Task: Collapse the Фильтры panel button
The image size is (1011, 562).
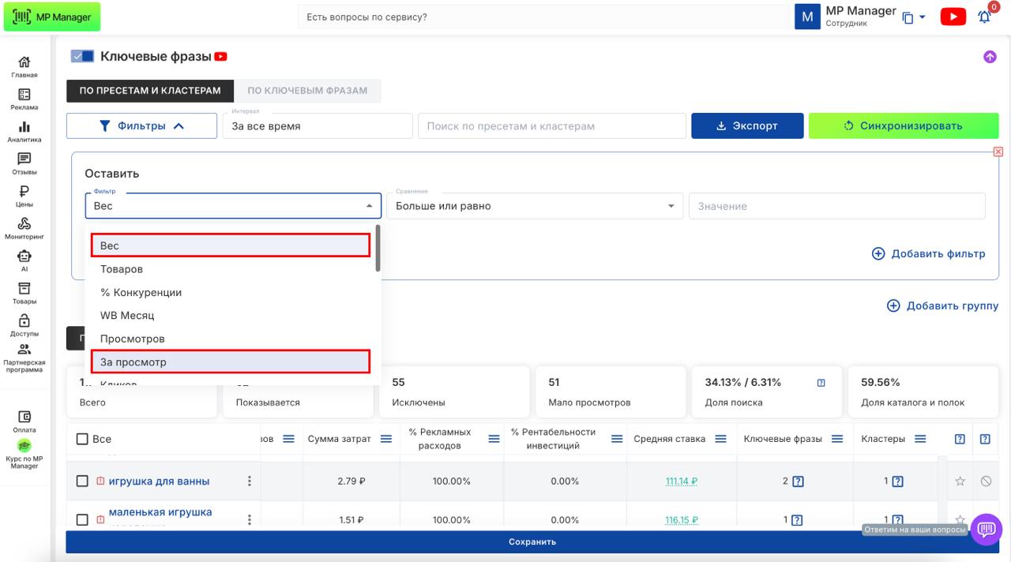Action: pyautogui.click(x=141, y=126)
